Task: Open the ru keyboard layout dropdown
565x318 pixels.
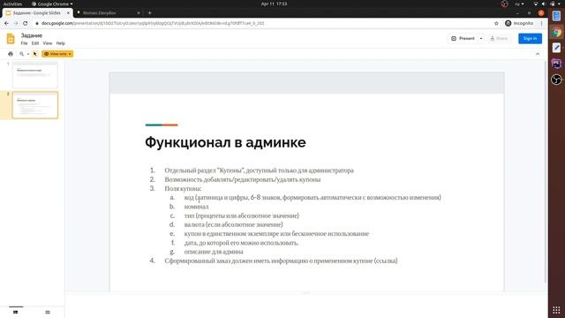Action: (x=519, y=4)
